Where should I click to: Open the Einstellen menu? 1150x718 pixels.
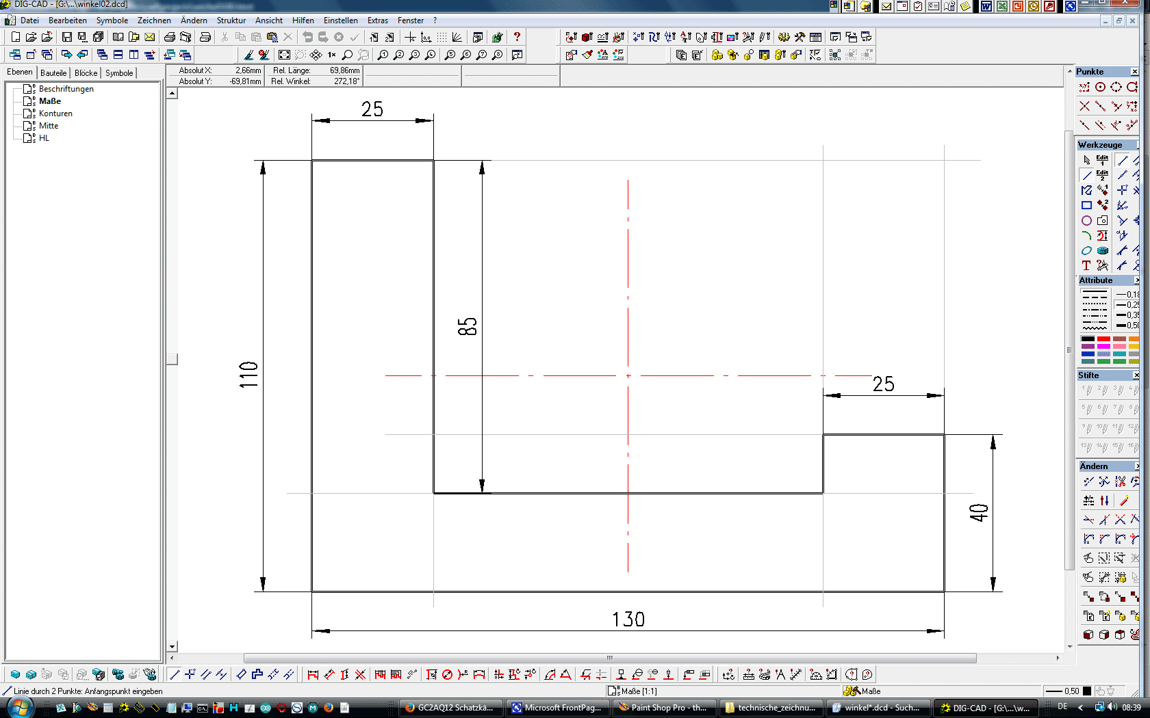(x=340, y=21)
